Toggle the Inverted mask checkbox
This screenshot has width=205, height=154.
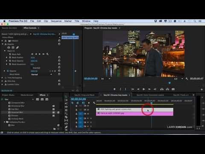tap(32, 68)
